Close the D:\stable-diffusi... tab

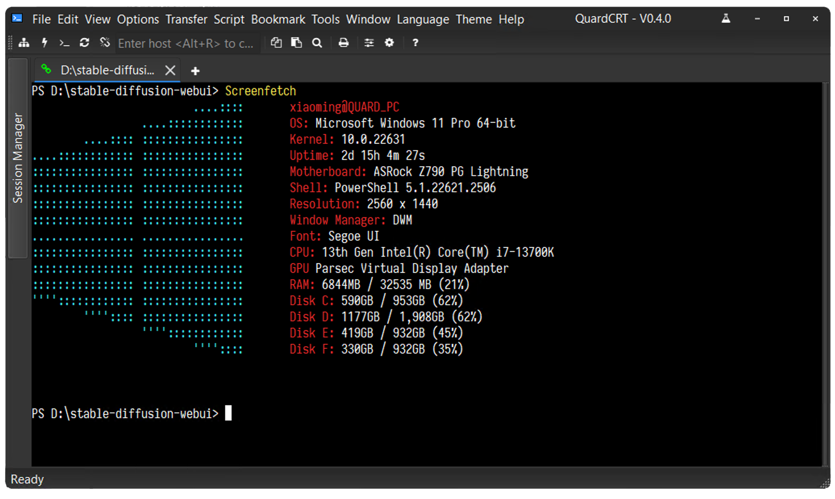tap(170, 71)
